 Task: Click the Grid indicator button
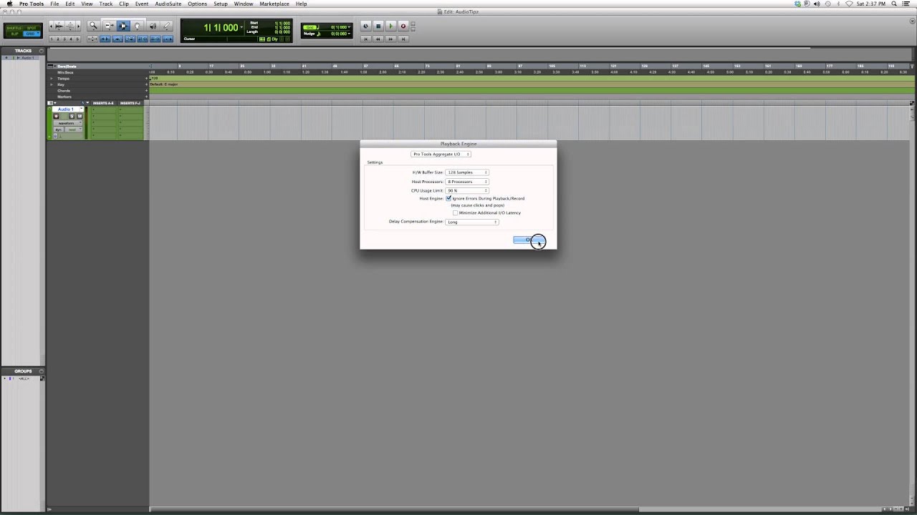(x=310, y=27)
